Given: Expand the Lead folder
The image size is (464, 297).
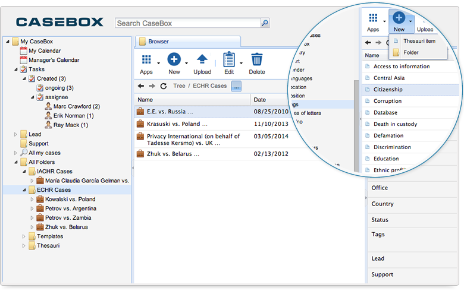Looking at the screenshot, I should (x=15, y=134).
